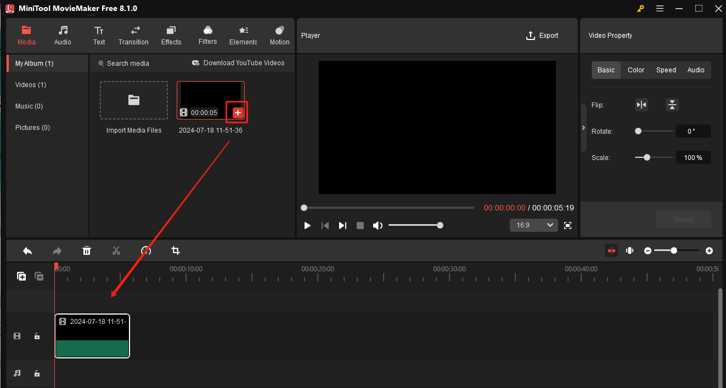Click the yellow key upgrade icon
The height and width of the screenshot is (388, 726).
pyautogui.click(x=640, y=8)
